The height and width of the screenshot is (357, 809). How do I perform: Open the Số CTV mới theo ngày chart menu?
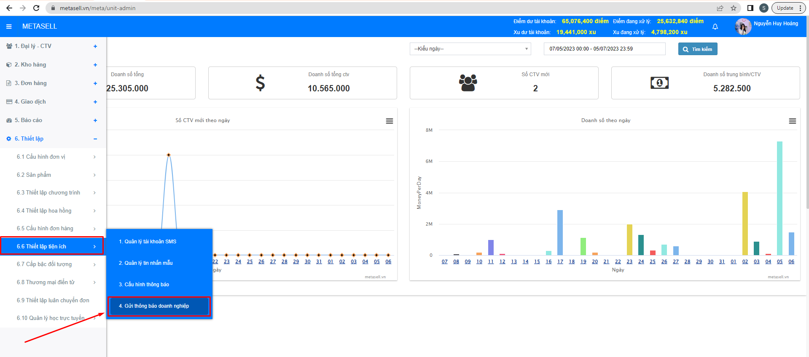coord(389,121)
